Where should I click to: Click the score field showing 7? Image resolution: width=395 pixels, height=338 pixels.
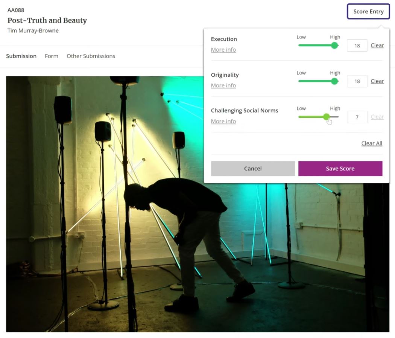[357, 117]
